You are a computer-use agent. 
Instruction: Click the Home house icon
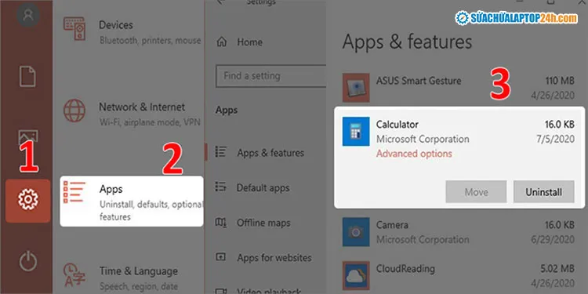[x=222, y=42]
